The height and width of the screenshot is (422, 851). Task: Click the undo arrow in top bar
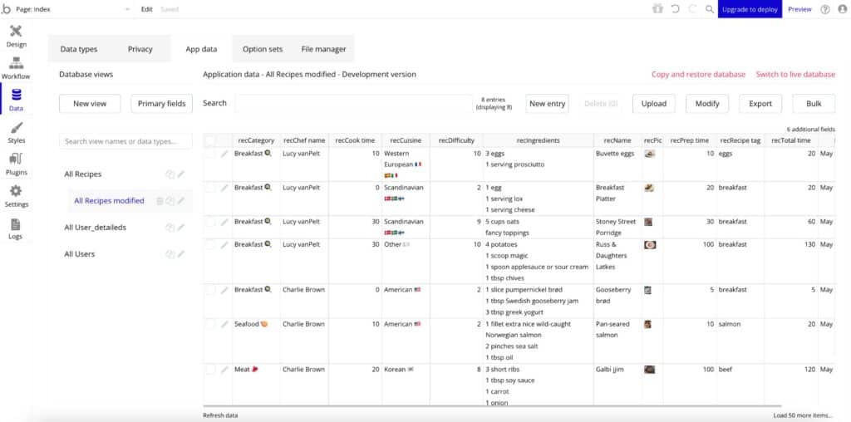(x=675, y=9)
